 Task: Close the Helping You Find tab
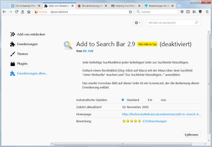point(139,6)
